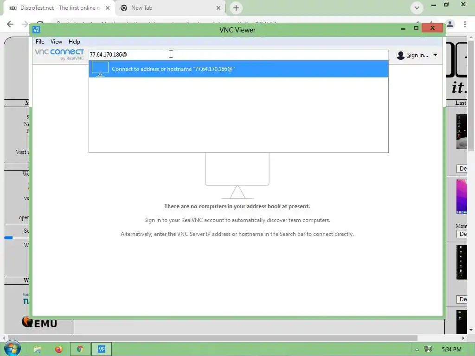Open the Windows Start menu
Viewport: 475px width, 356px height.
point(13,349)
